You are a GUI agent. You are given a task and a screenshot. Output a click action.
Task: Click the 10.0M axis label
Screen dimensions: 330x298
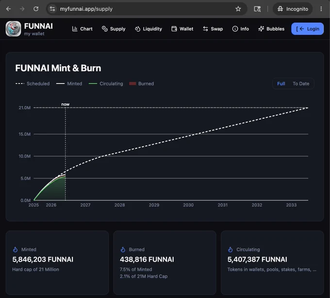tap(25, 156)
